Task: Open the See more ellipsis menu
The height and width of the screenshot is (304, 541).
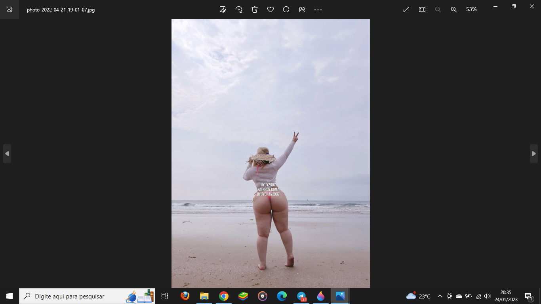Action: pyautogui.click(x=318, y=9)
